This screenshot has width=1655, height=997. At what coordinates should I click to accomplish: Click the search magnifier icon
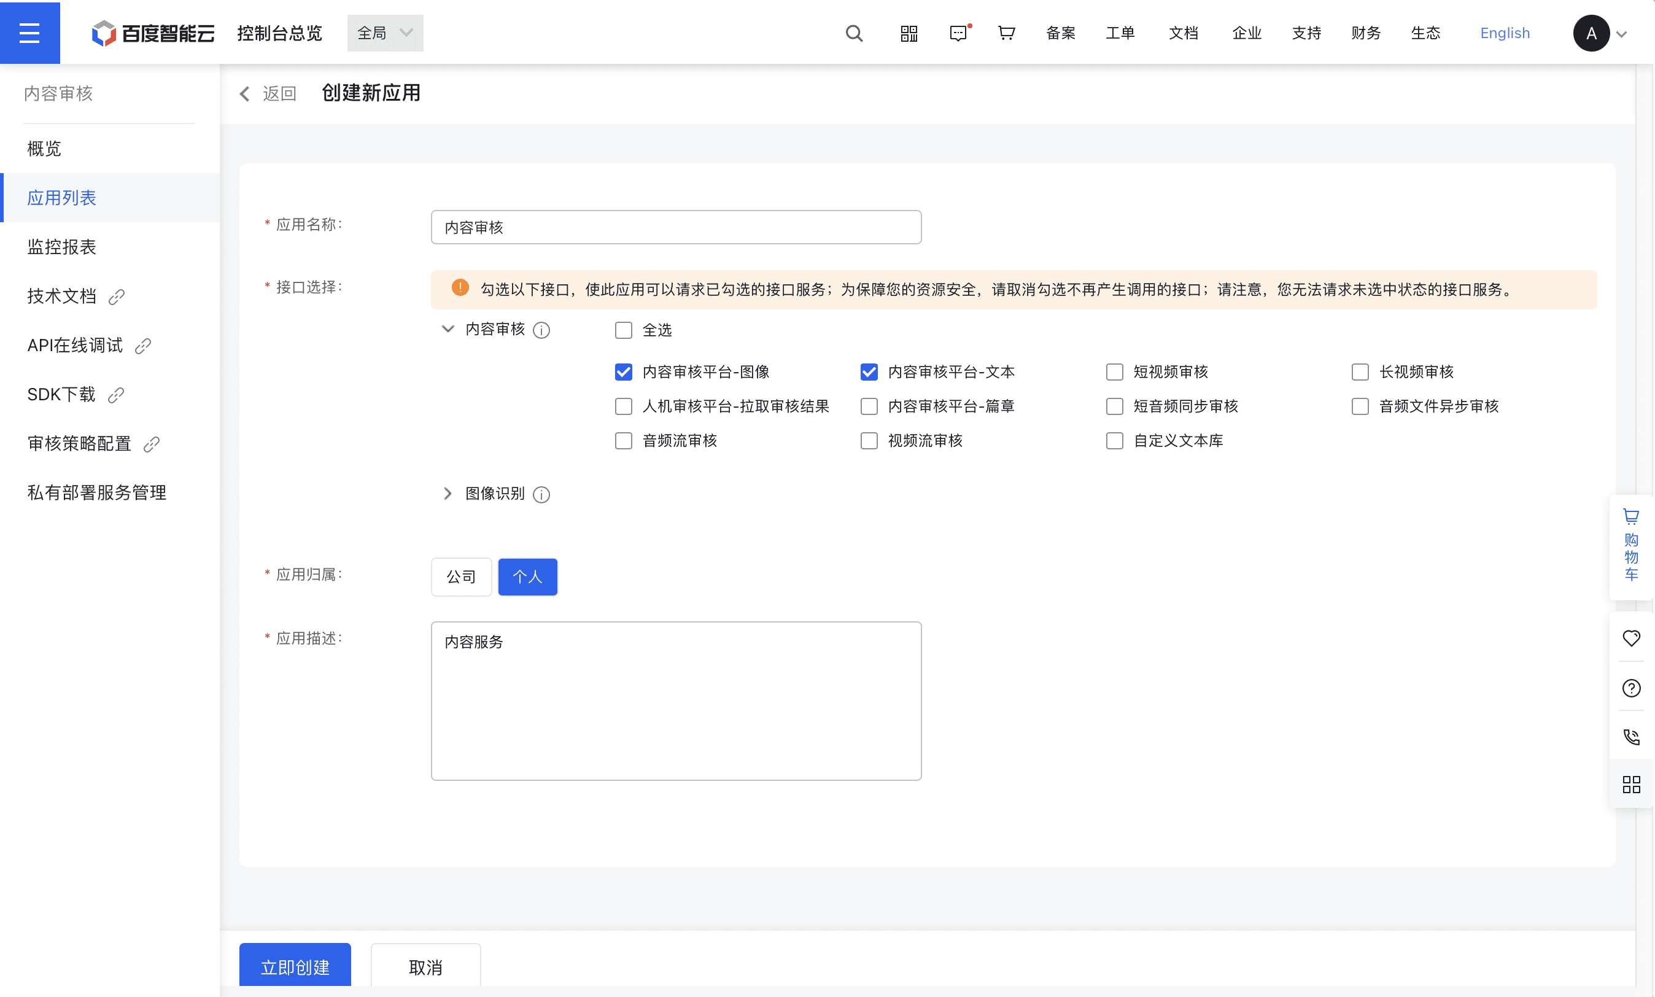coord(854,33)
